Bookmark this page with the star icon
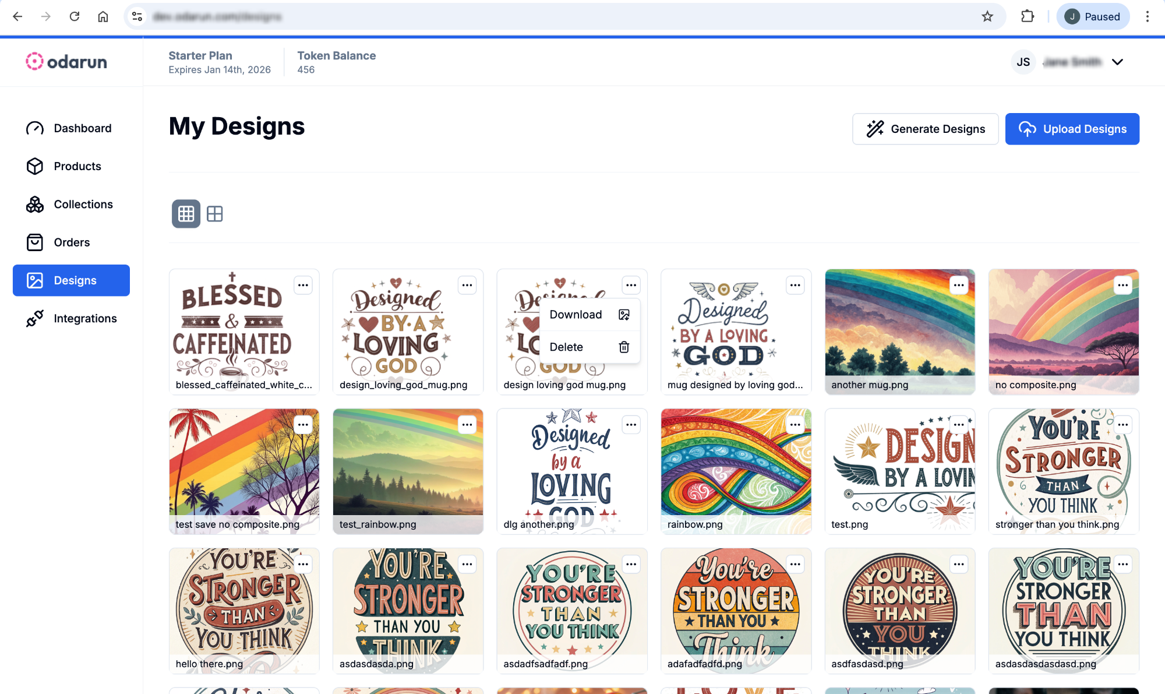 click(987, 16)
